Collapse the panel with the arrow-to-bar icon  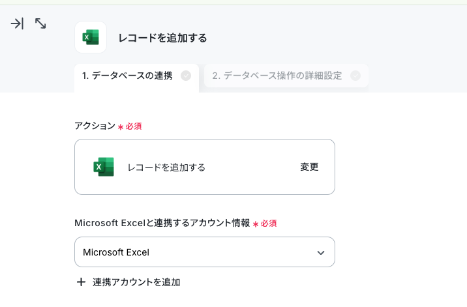click(17, 23)
